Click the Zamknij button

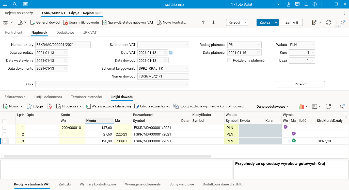tap(291, 22)
